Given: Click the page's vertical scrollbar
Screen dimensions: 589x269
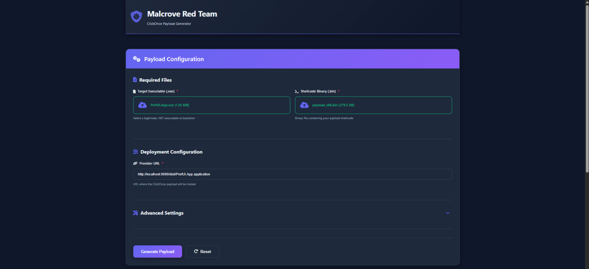Looking at the screenshot, I should point(587,88).
